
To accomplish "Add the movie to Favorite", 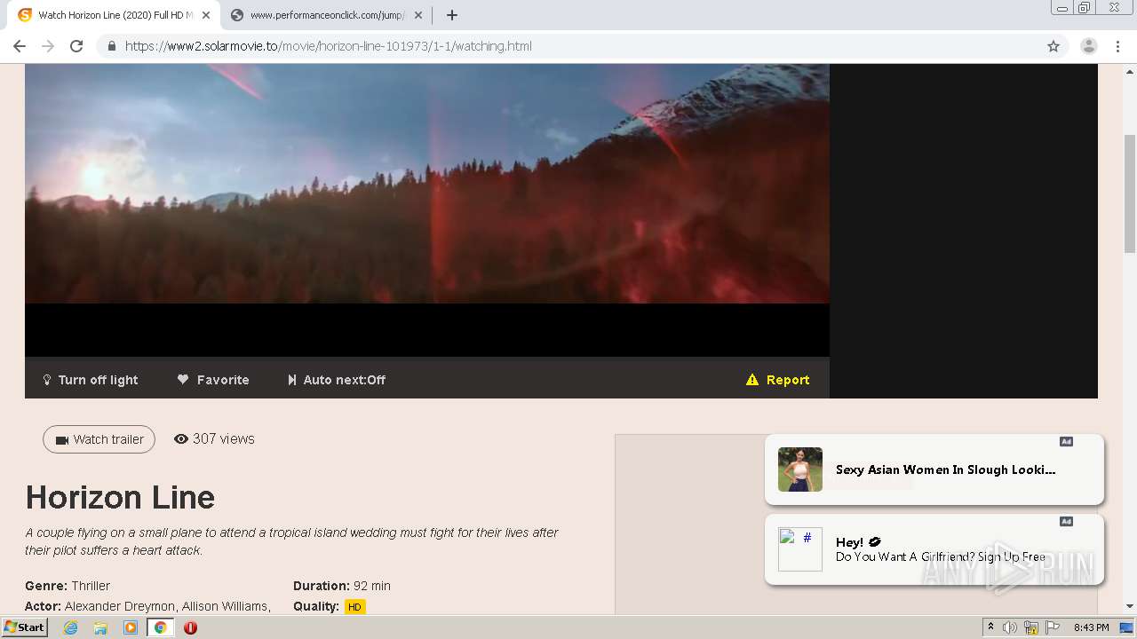I will (213, 380).
